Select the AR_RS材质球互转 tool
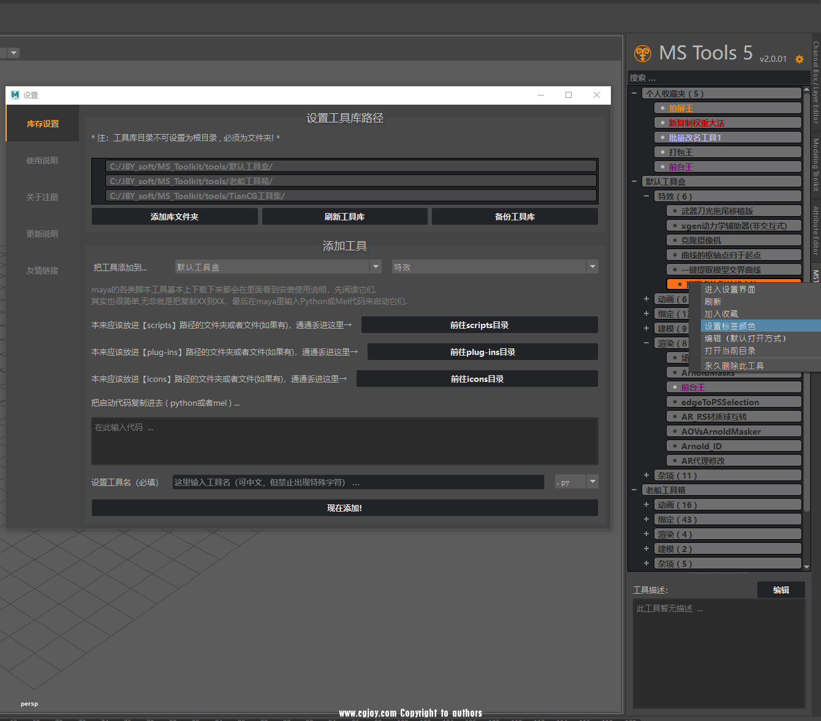Viewport: 821px width, 721px height. [734, 417]
